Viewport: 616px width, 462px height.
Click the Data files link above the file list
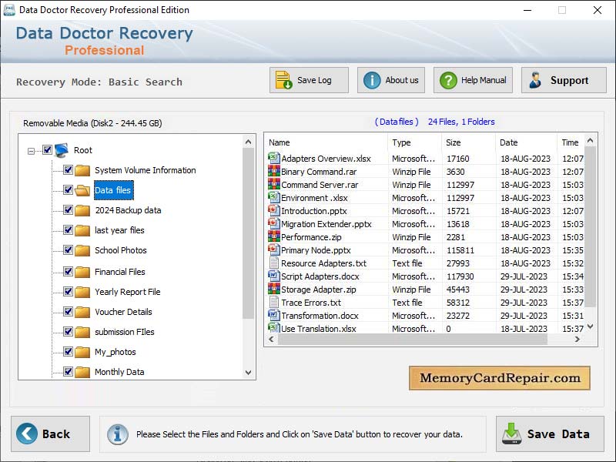point(397,121)
